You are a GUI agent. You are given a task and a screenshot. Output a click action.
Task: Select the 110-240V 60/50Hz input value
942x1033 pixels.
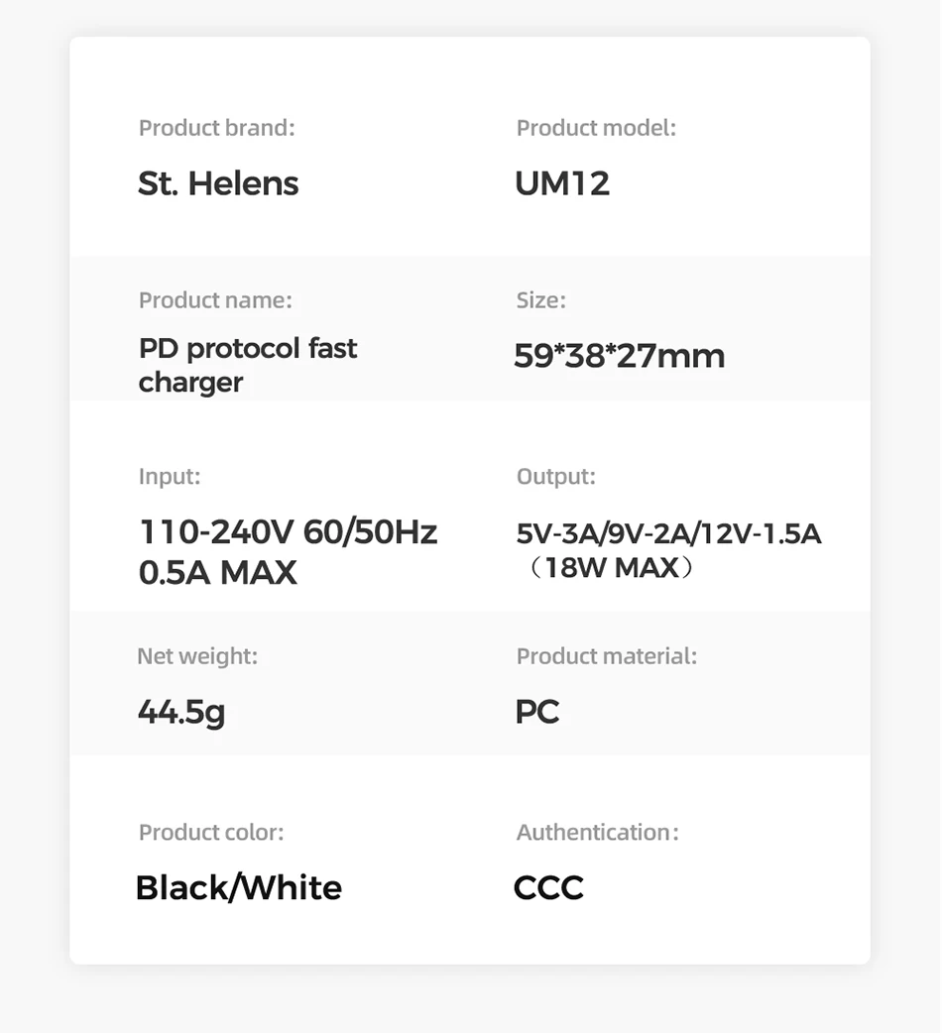[x=288, y=531]
